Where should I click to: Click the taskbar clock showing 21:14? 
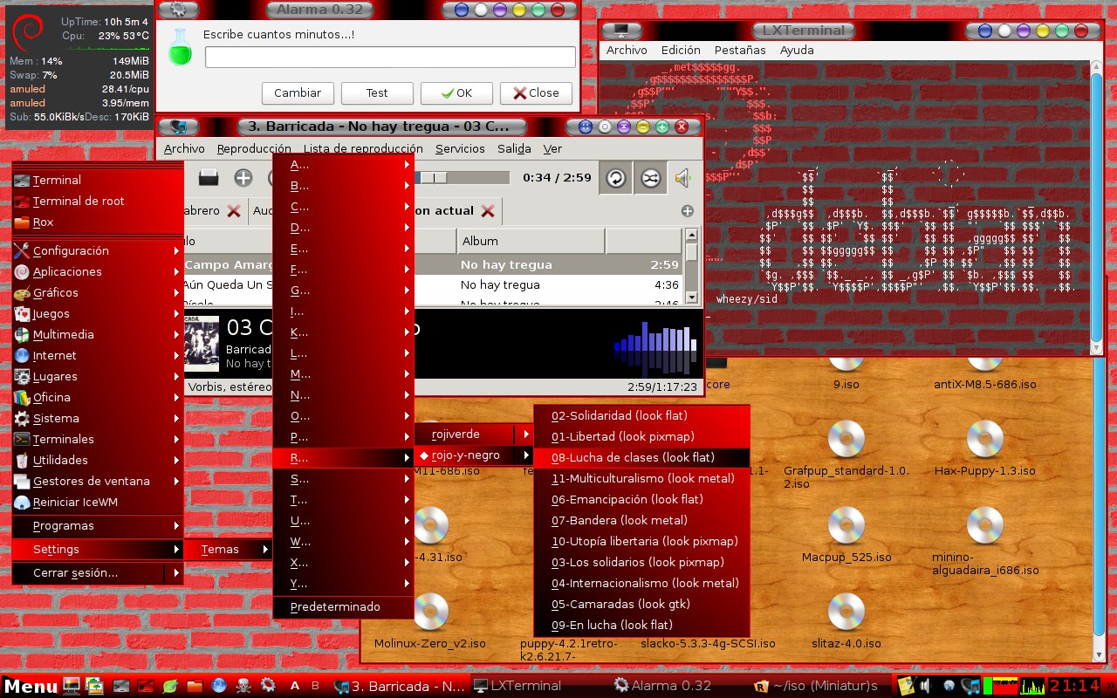point(1074,686)
